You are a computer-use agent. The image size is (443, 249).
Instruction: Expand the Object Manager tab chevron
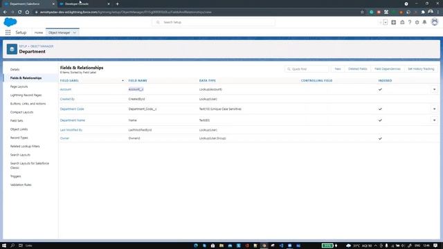pyautogui.click(x=75, y=33)
